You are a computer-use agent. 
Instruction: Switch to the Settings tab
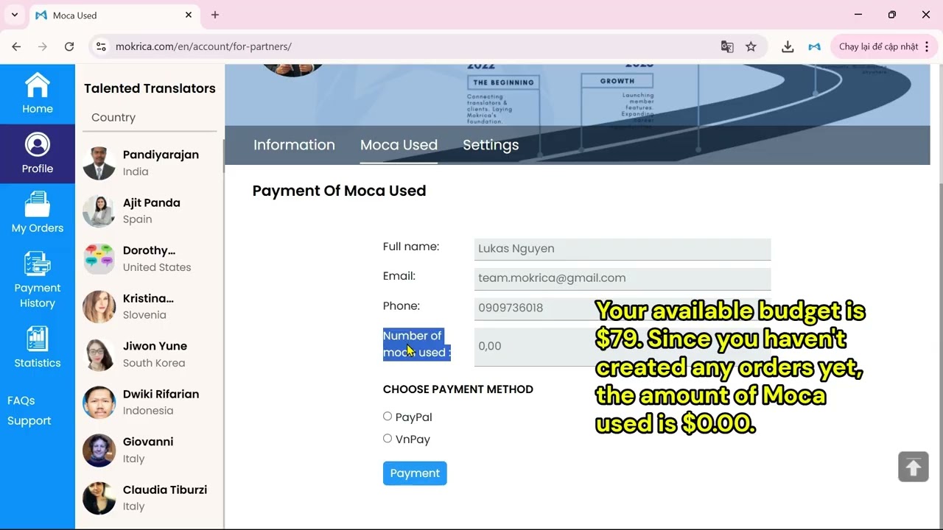[x=491, y=145]
